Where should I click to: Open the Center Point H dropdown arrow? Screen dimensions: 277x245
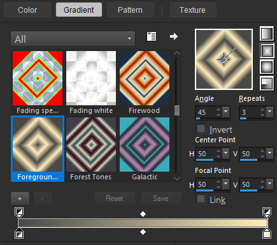pos(225,153)
